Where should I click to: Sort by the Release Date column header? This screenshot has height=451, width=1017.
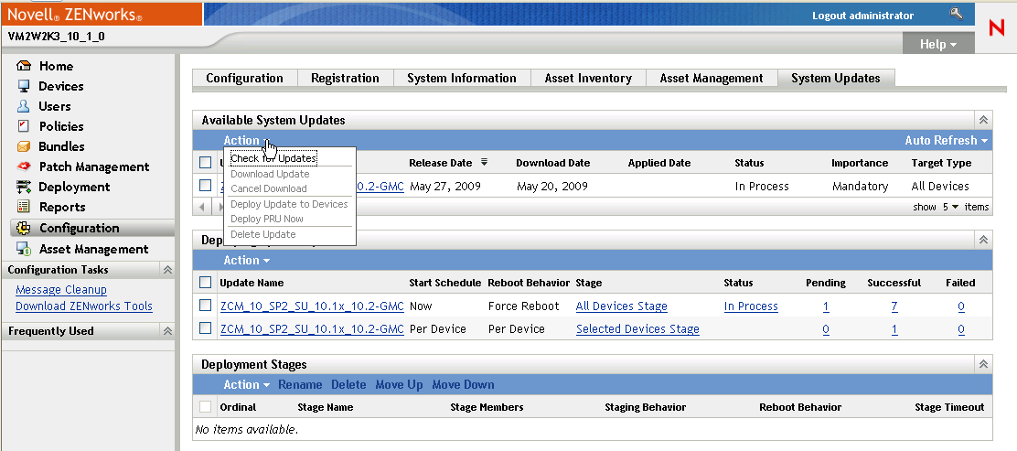click(441, 163)
